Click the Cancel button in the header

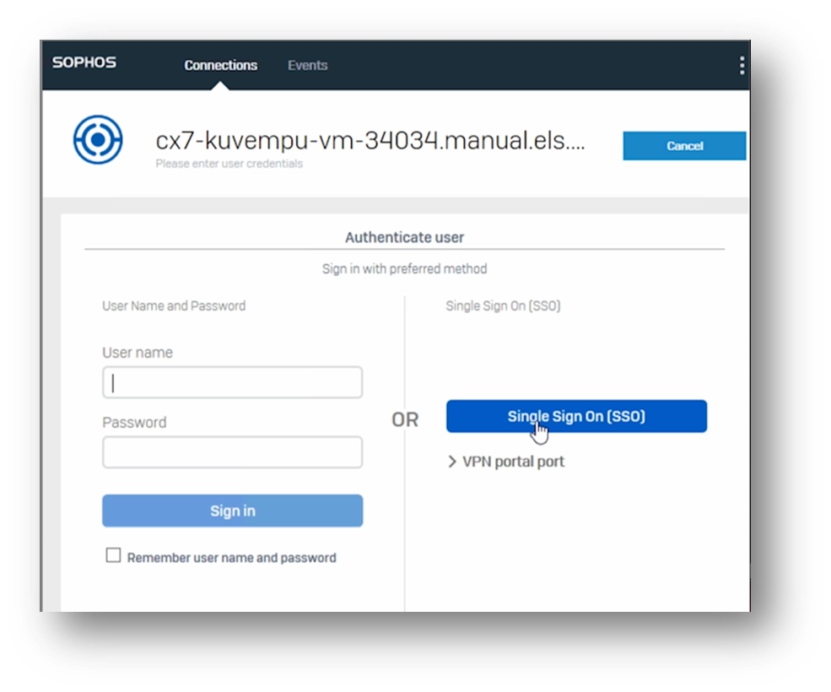click(x=683, y=145)
